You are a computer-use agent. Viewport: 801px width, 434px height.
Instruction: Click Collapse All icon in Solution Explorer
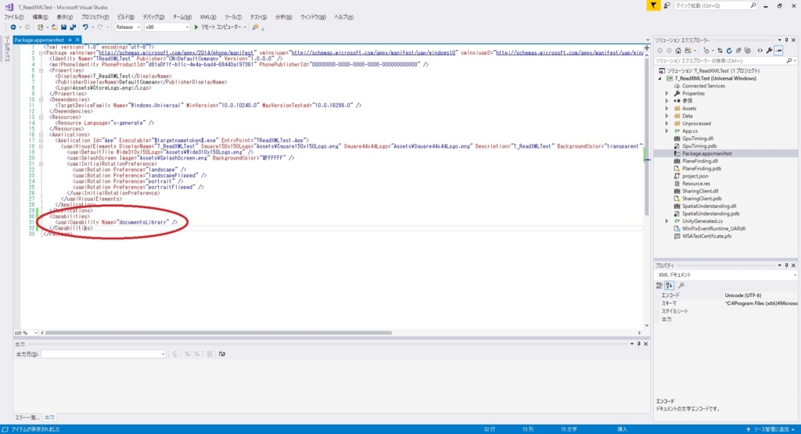pyautogui.click(x=738, y=51)
